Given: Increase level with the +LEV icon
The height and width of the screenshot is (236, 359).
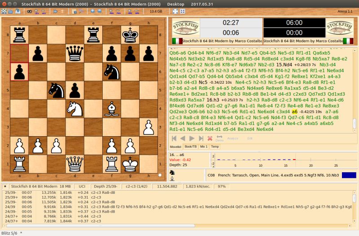Looking at the screenshot, I should point(36,11).
